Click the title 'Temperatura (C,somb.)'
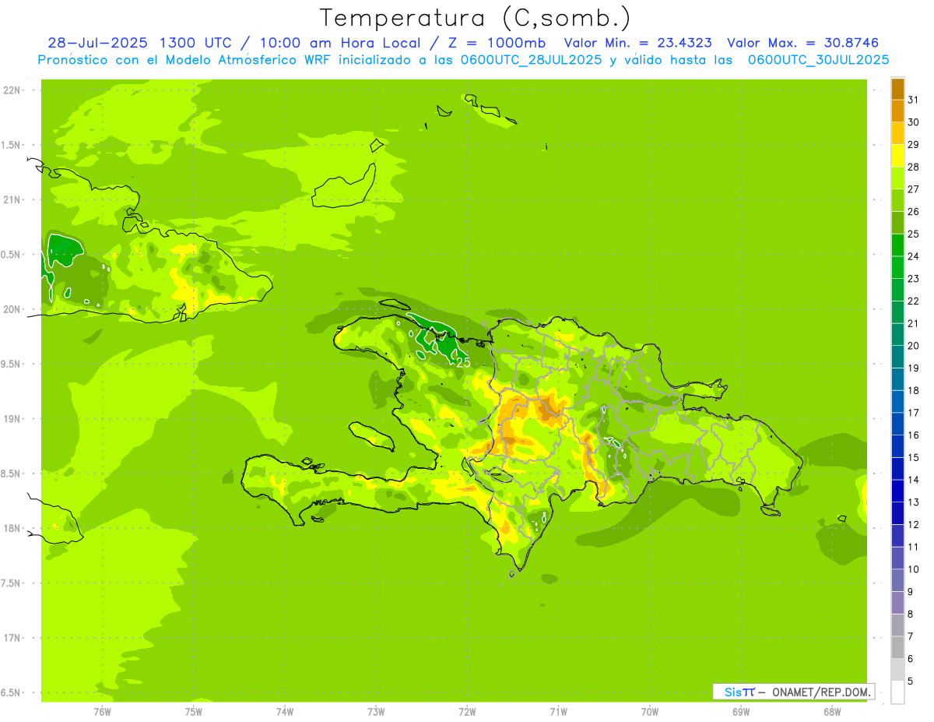Screen dimensions: 934x722 [x=475, y=18]
